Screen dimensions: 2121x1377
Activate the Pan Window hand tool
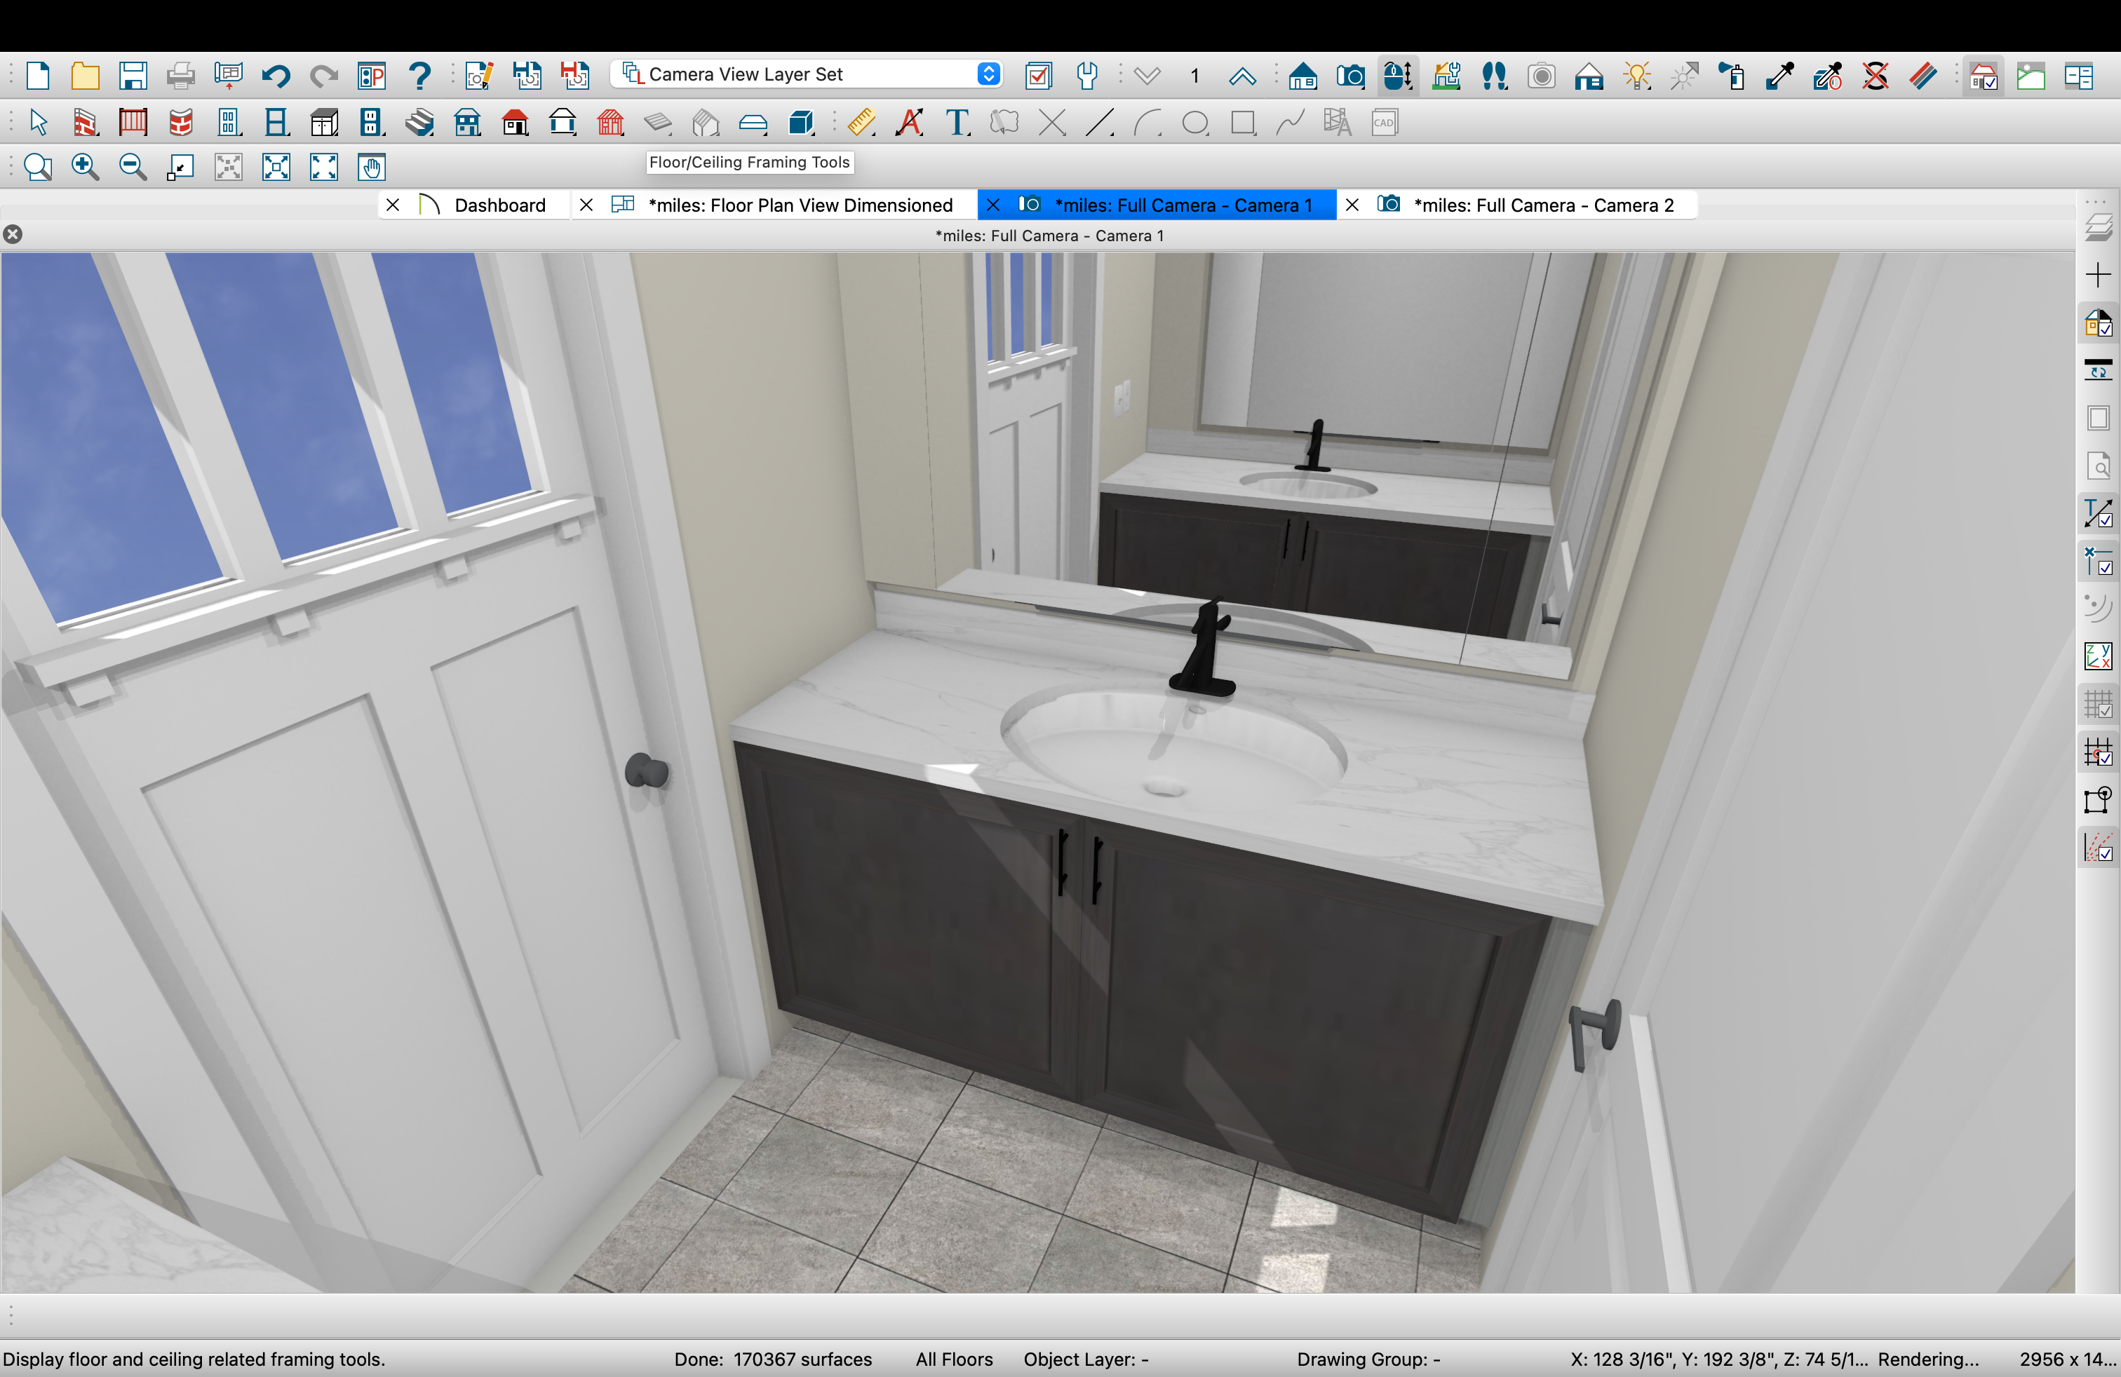pyautogui.click(x=372, y=167)
